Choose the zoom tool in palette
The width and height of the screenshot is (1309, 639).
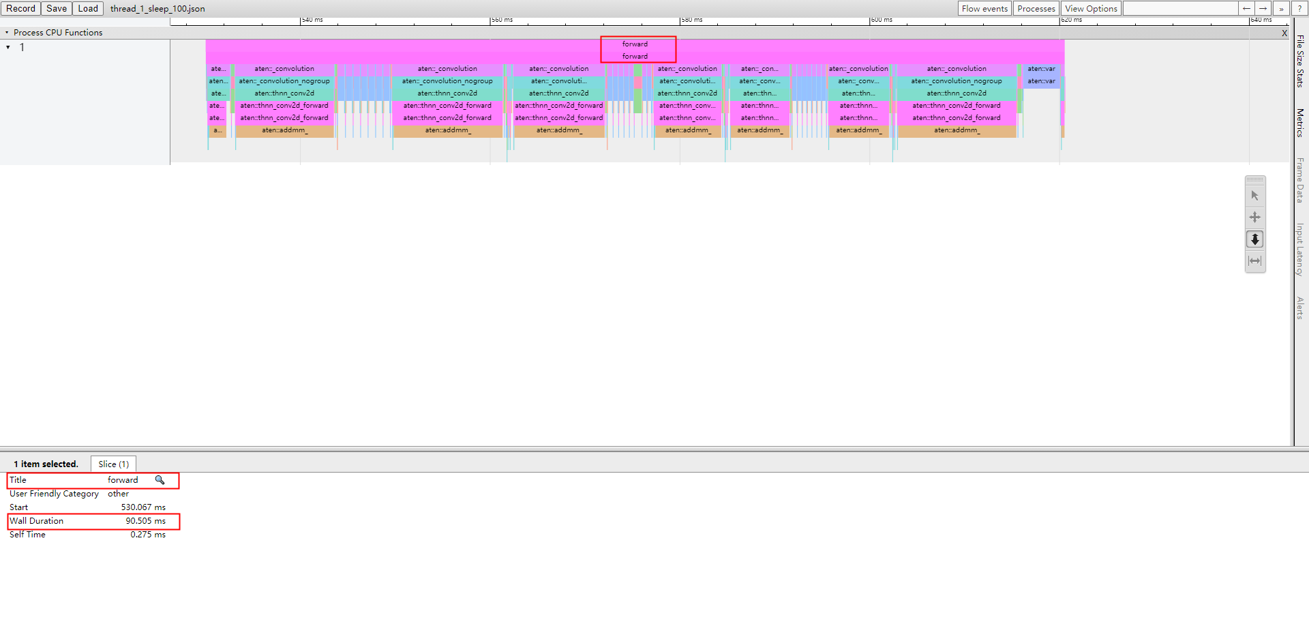click(x=1254, y=239)
